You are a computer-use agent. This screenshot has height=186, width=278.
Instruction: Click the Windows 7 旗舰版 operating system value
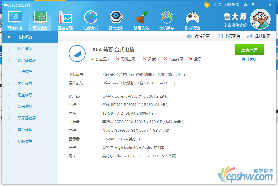139,83
